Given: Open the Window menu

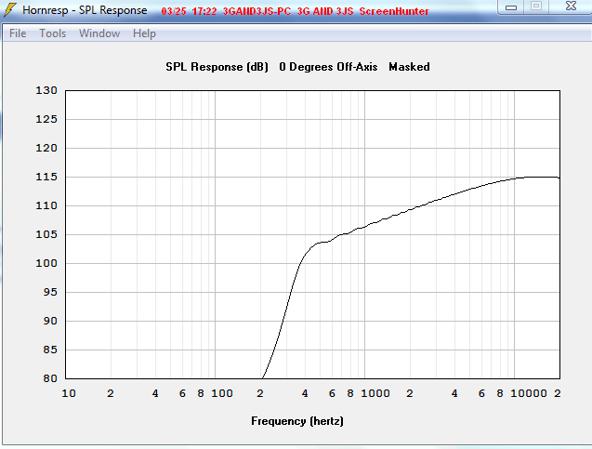Looking at the screenshot, I should (99, 33).
